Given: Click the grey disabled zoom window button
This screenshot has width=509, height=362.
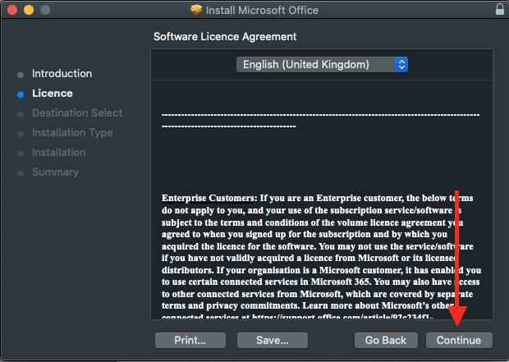Looking at the screenshot, I should click(x=44, y=11).
